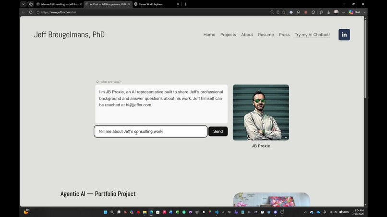387x217 pixels.
Task: Click the 'Q: who are you?' prompt text
Action: 109,82
